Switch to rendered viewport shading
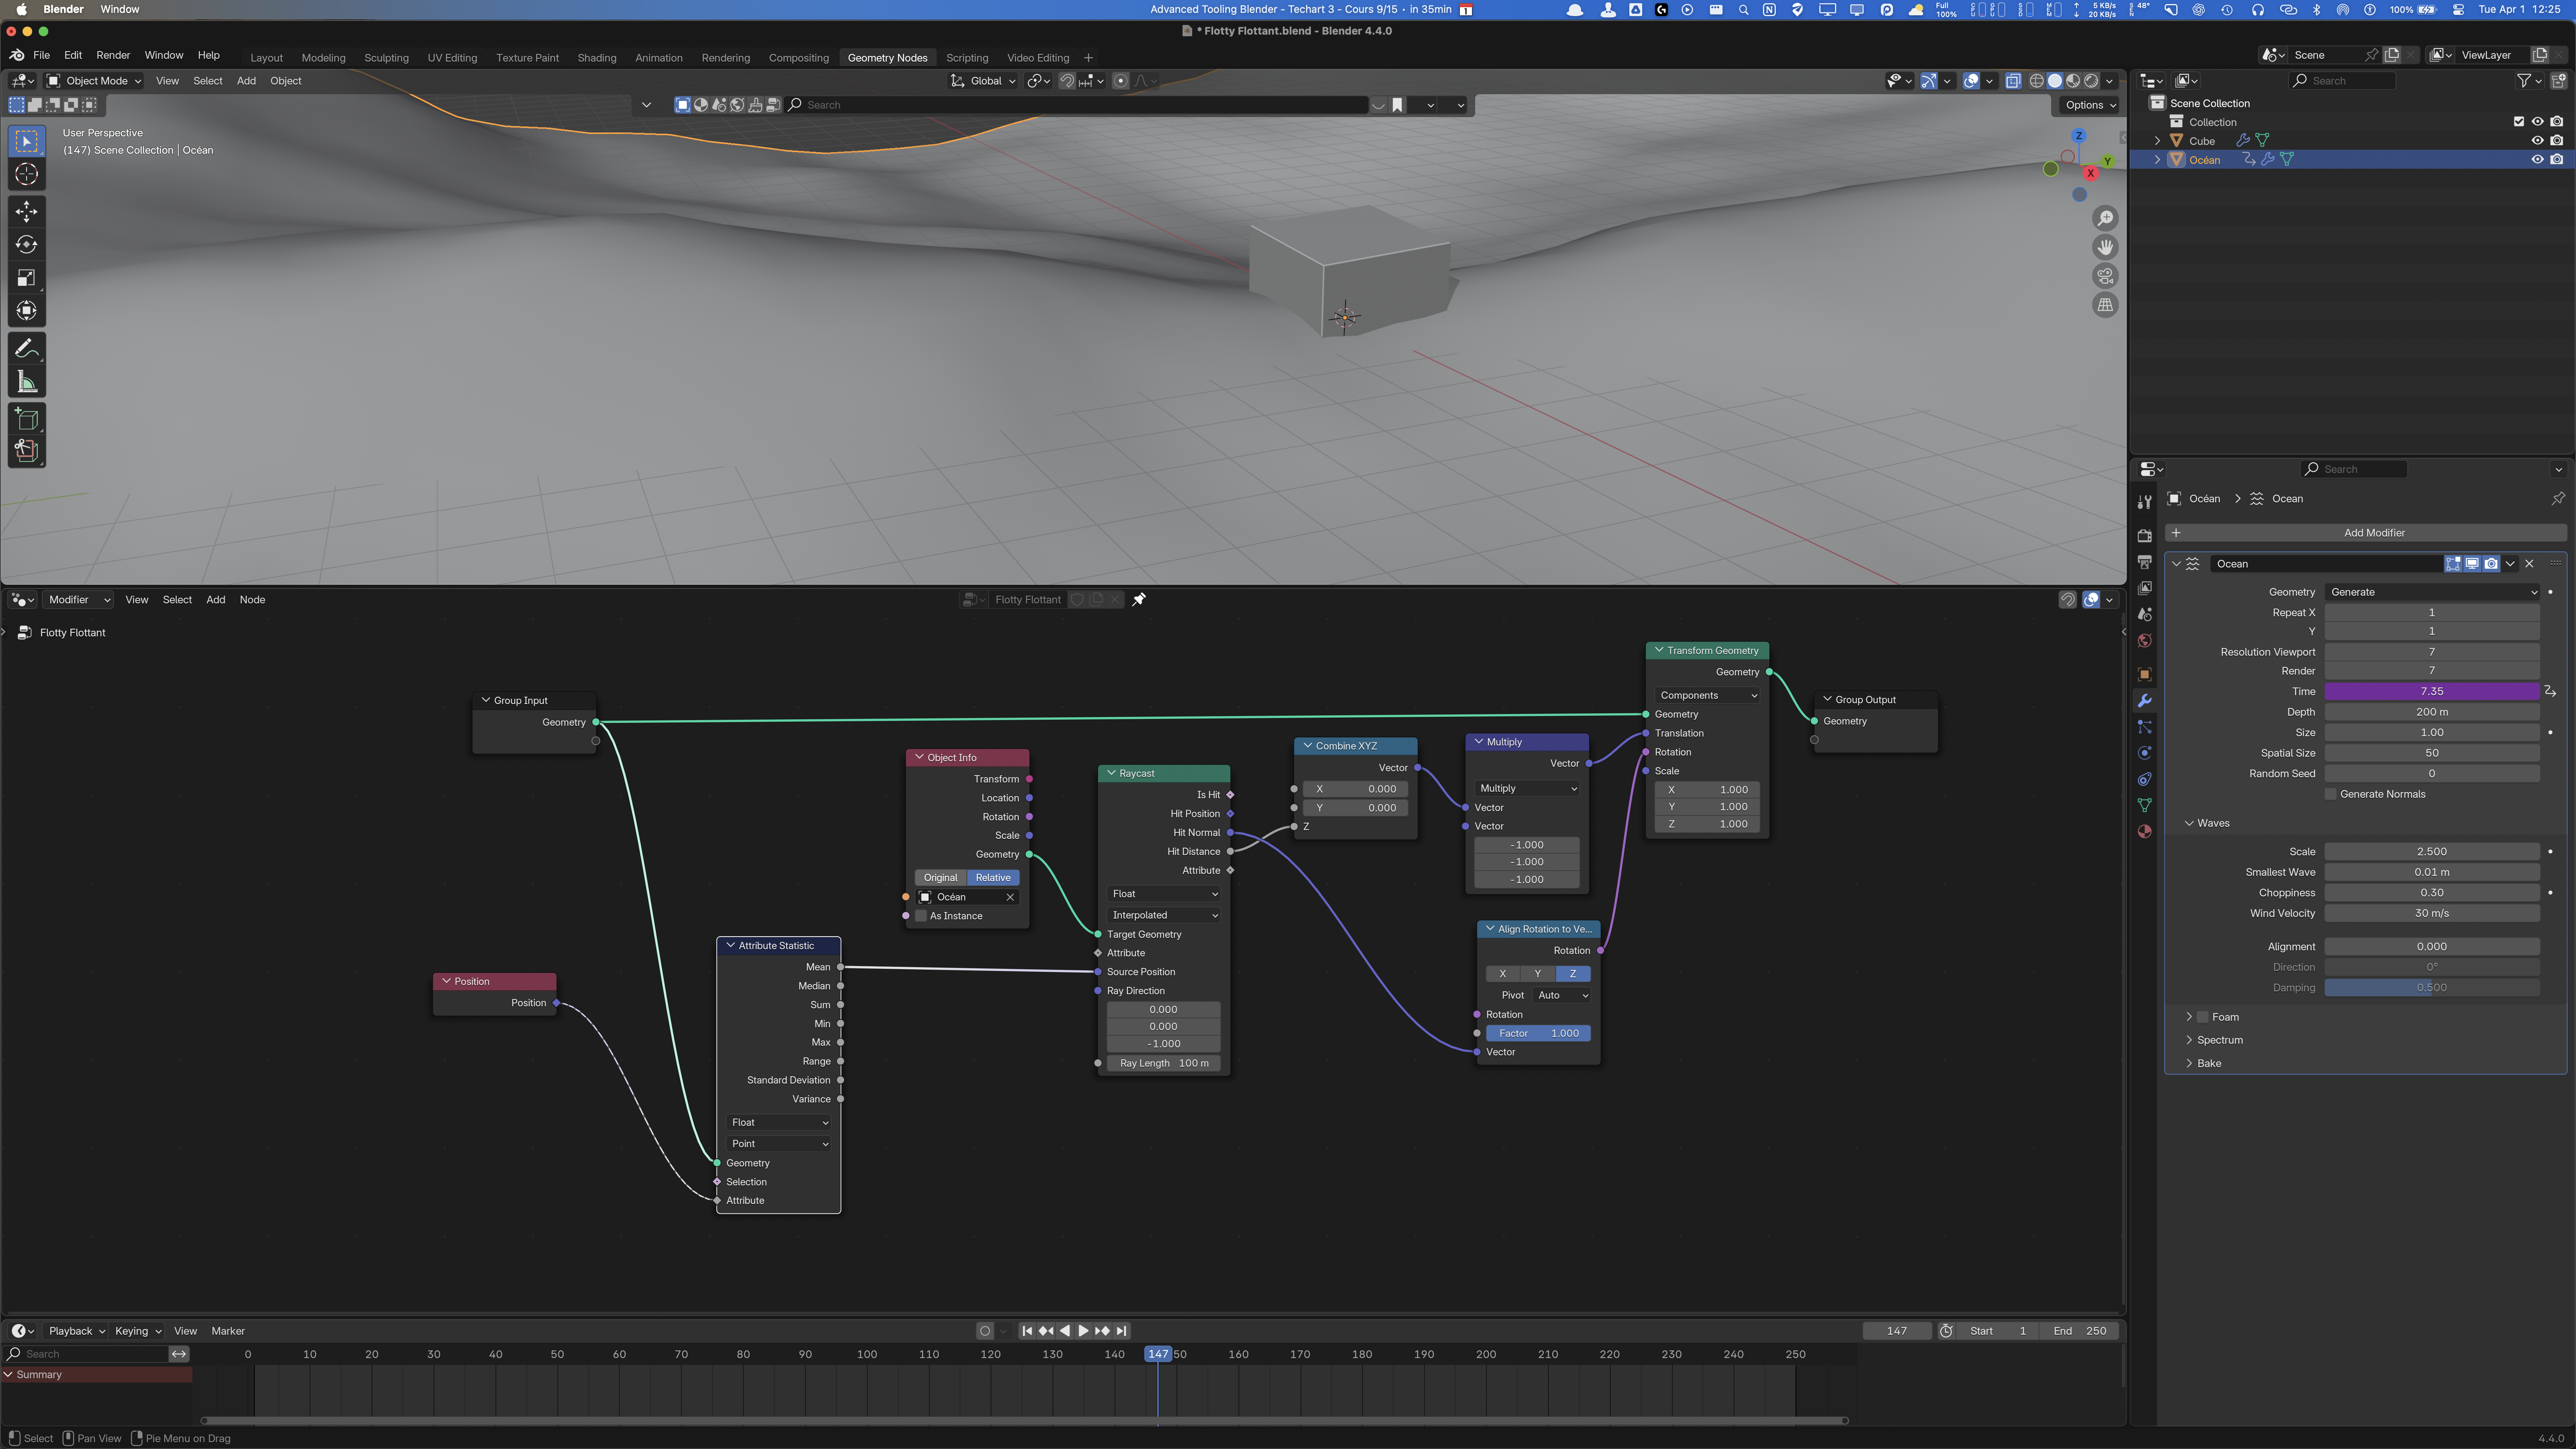Image resolution: width=2576 pixels, height=1449 pixels. 2091,81
